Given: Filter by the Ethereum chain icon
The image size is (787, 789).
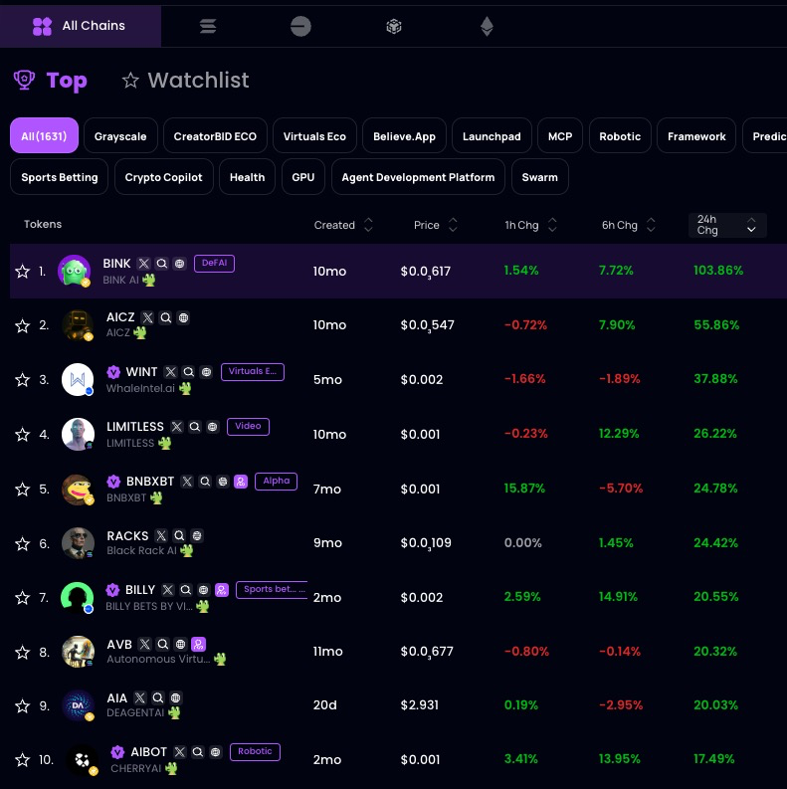Looking at the screenshot, I should point(487,27).
